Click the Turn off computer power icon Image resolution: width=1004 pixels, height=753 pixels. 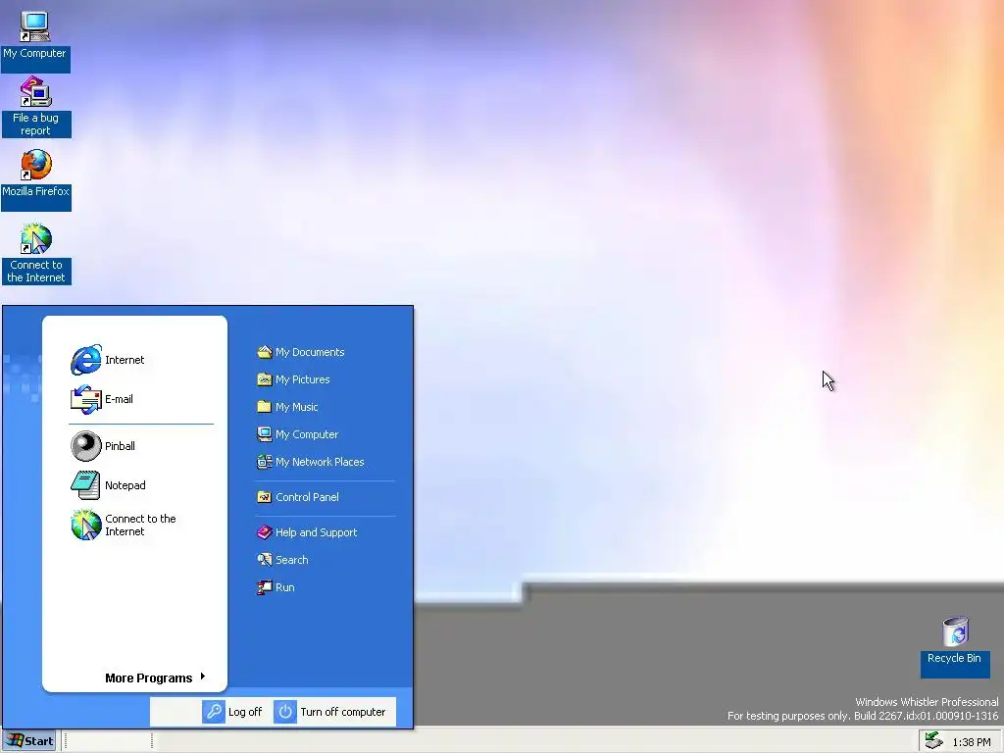(x=285, y=712)
